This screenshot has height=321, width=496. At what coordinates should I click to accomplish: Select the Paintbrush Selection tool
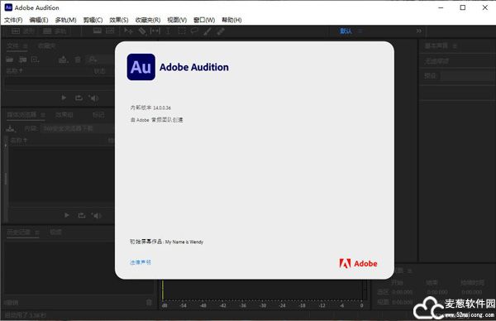(x=207, y=31)
